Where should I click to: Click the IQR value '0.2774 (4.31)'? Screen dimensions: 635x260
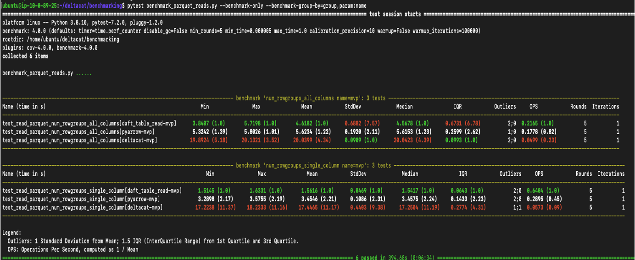point(469,207)
